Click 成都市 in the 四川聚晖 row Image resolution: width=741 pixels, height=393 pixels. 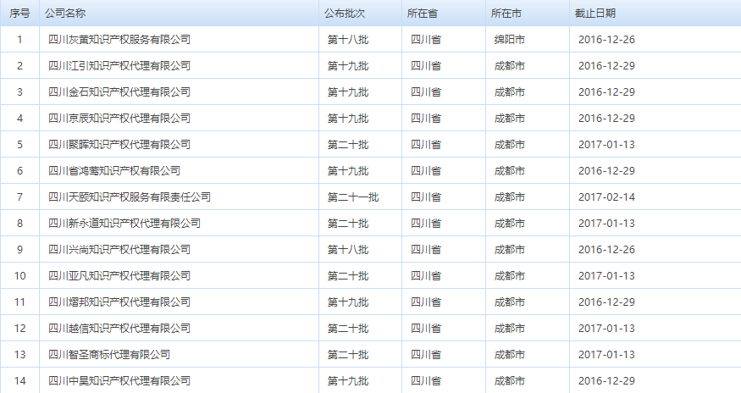(x=510, y=144)
